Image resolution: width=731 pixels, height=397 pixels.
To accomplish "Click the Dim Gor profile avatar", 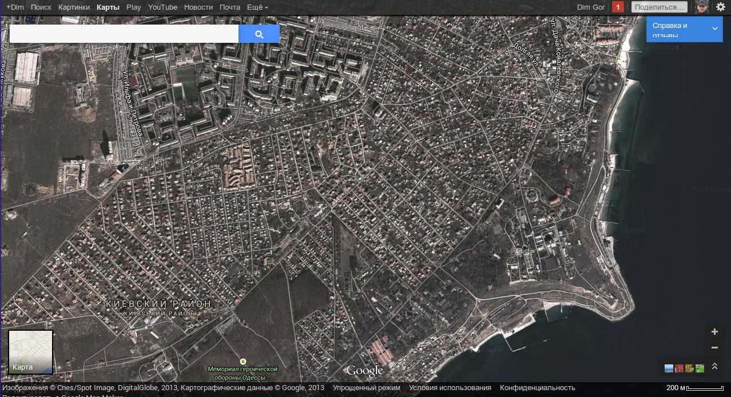I will (702, 7).
